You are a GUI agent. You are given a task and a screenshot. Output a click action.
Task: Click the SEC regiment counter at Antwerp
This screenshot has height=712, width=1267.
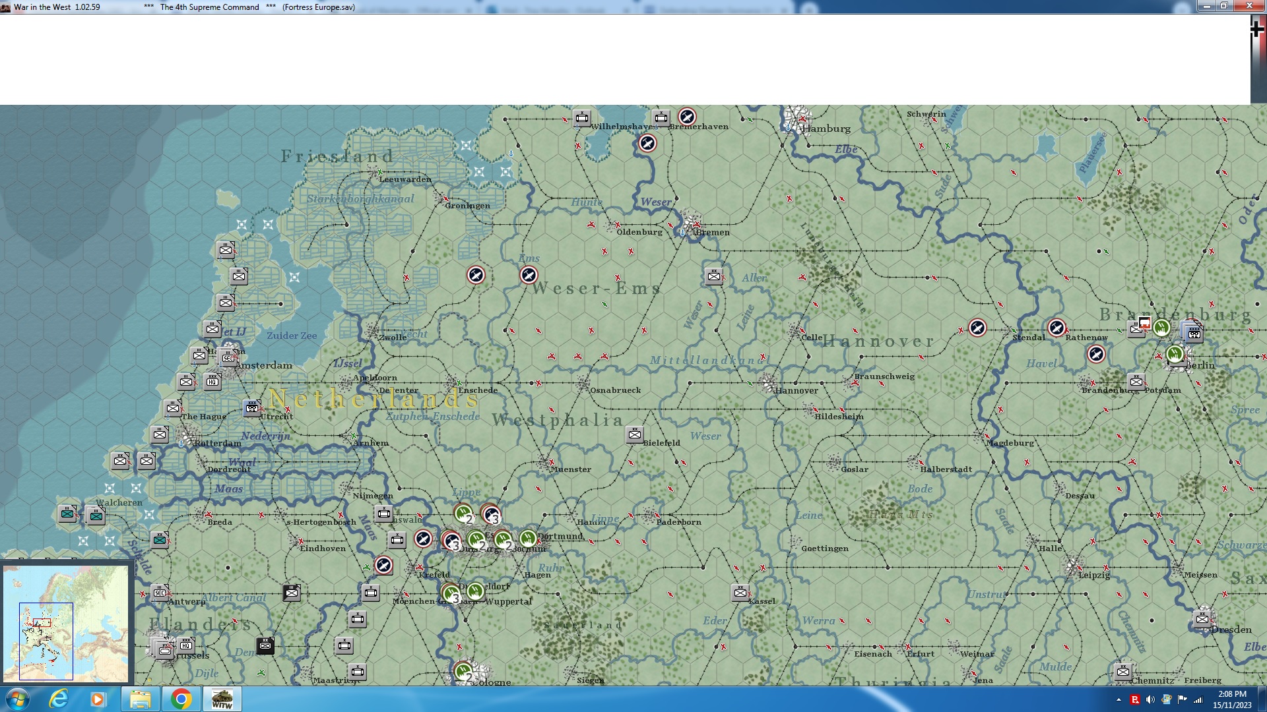click(x=159, y=592)
